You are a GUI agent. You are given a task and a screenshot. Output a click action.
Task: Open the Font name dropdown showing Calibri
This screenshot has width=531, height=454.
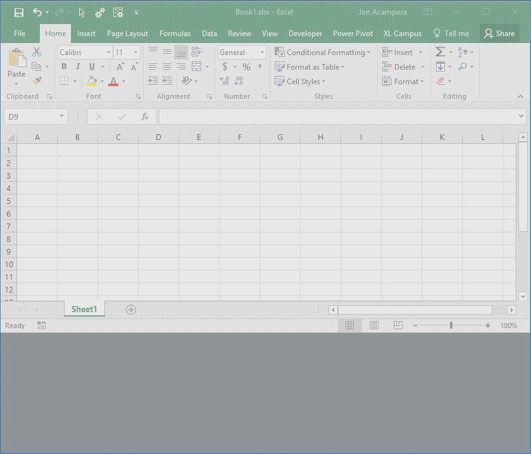click(x=108, y=53)
